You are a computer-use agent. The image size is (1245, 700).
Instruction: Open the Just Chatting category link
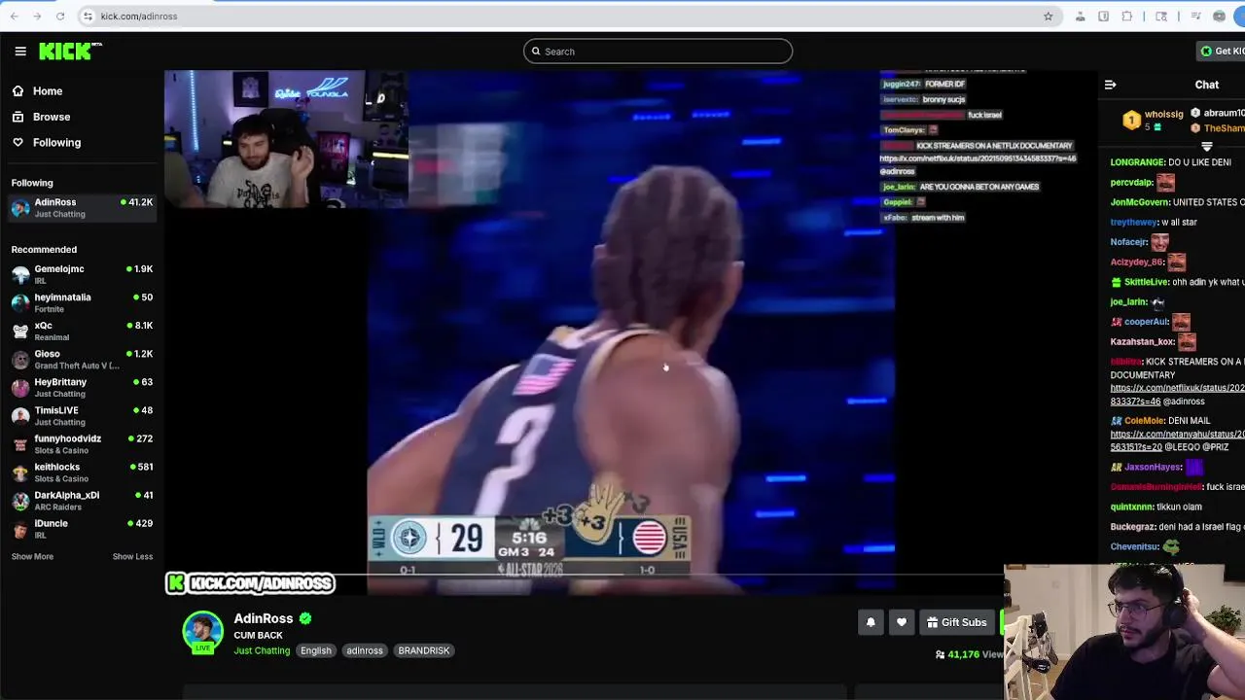(x=262, y=650)
